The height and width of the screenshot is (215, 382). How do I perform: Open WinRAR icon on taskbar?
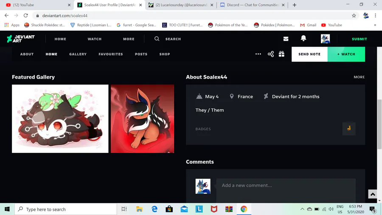pyautogui.click(x=229, y=209)
